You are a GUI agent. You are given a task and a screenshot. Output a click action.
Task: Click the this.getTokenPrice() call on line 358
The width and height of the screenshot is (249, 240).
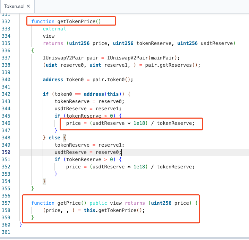(x=114, y=210)
